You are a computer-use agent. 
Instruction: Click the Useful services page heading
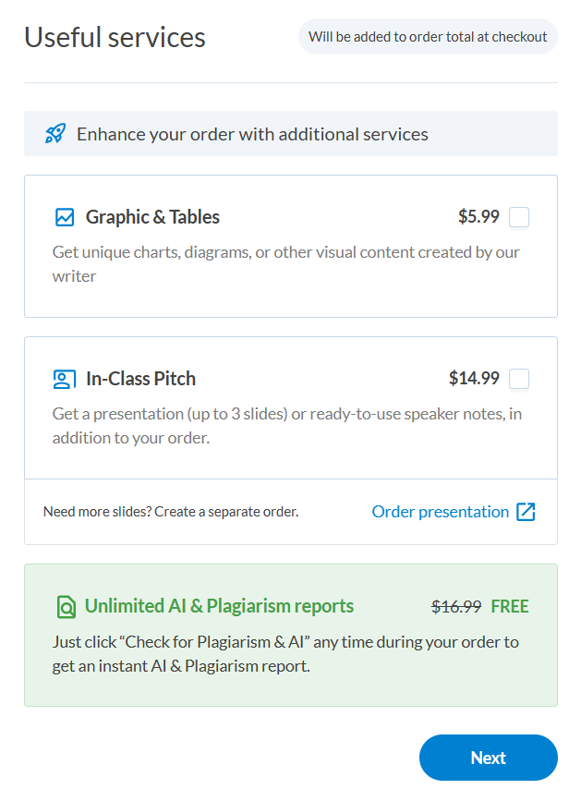pyautogui.click(x=115, y=37)
